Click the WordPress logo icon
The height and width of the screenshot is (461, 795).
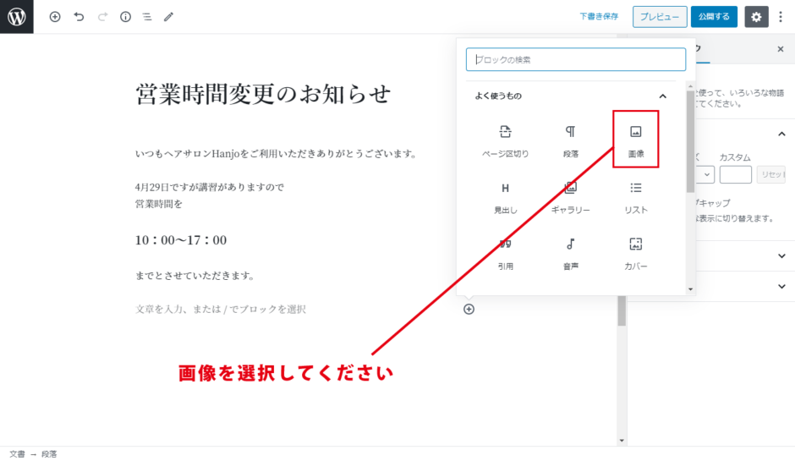(16, 16)
